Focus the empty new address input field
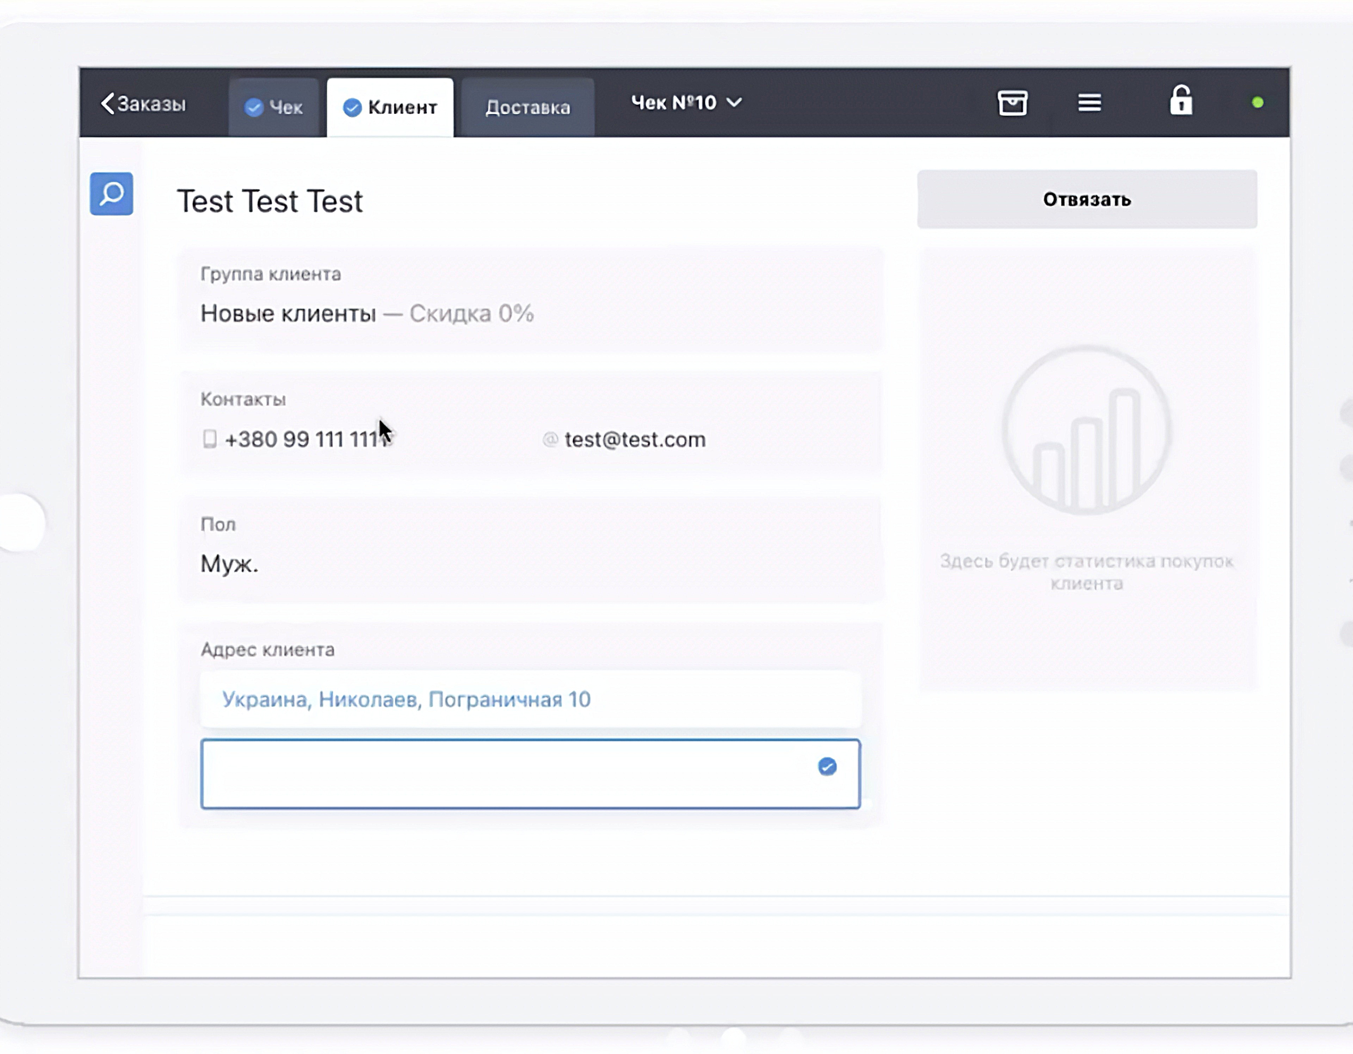This screenshot has width=1353, height=1054. point(531,774)
